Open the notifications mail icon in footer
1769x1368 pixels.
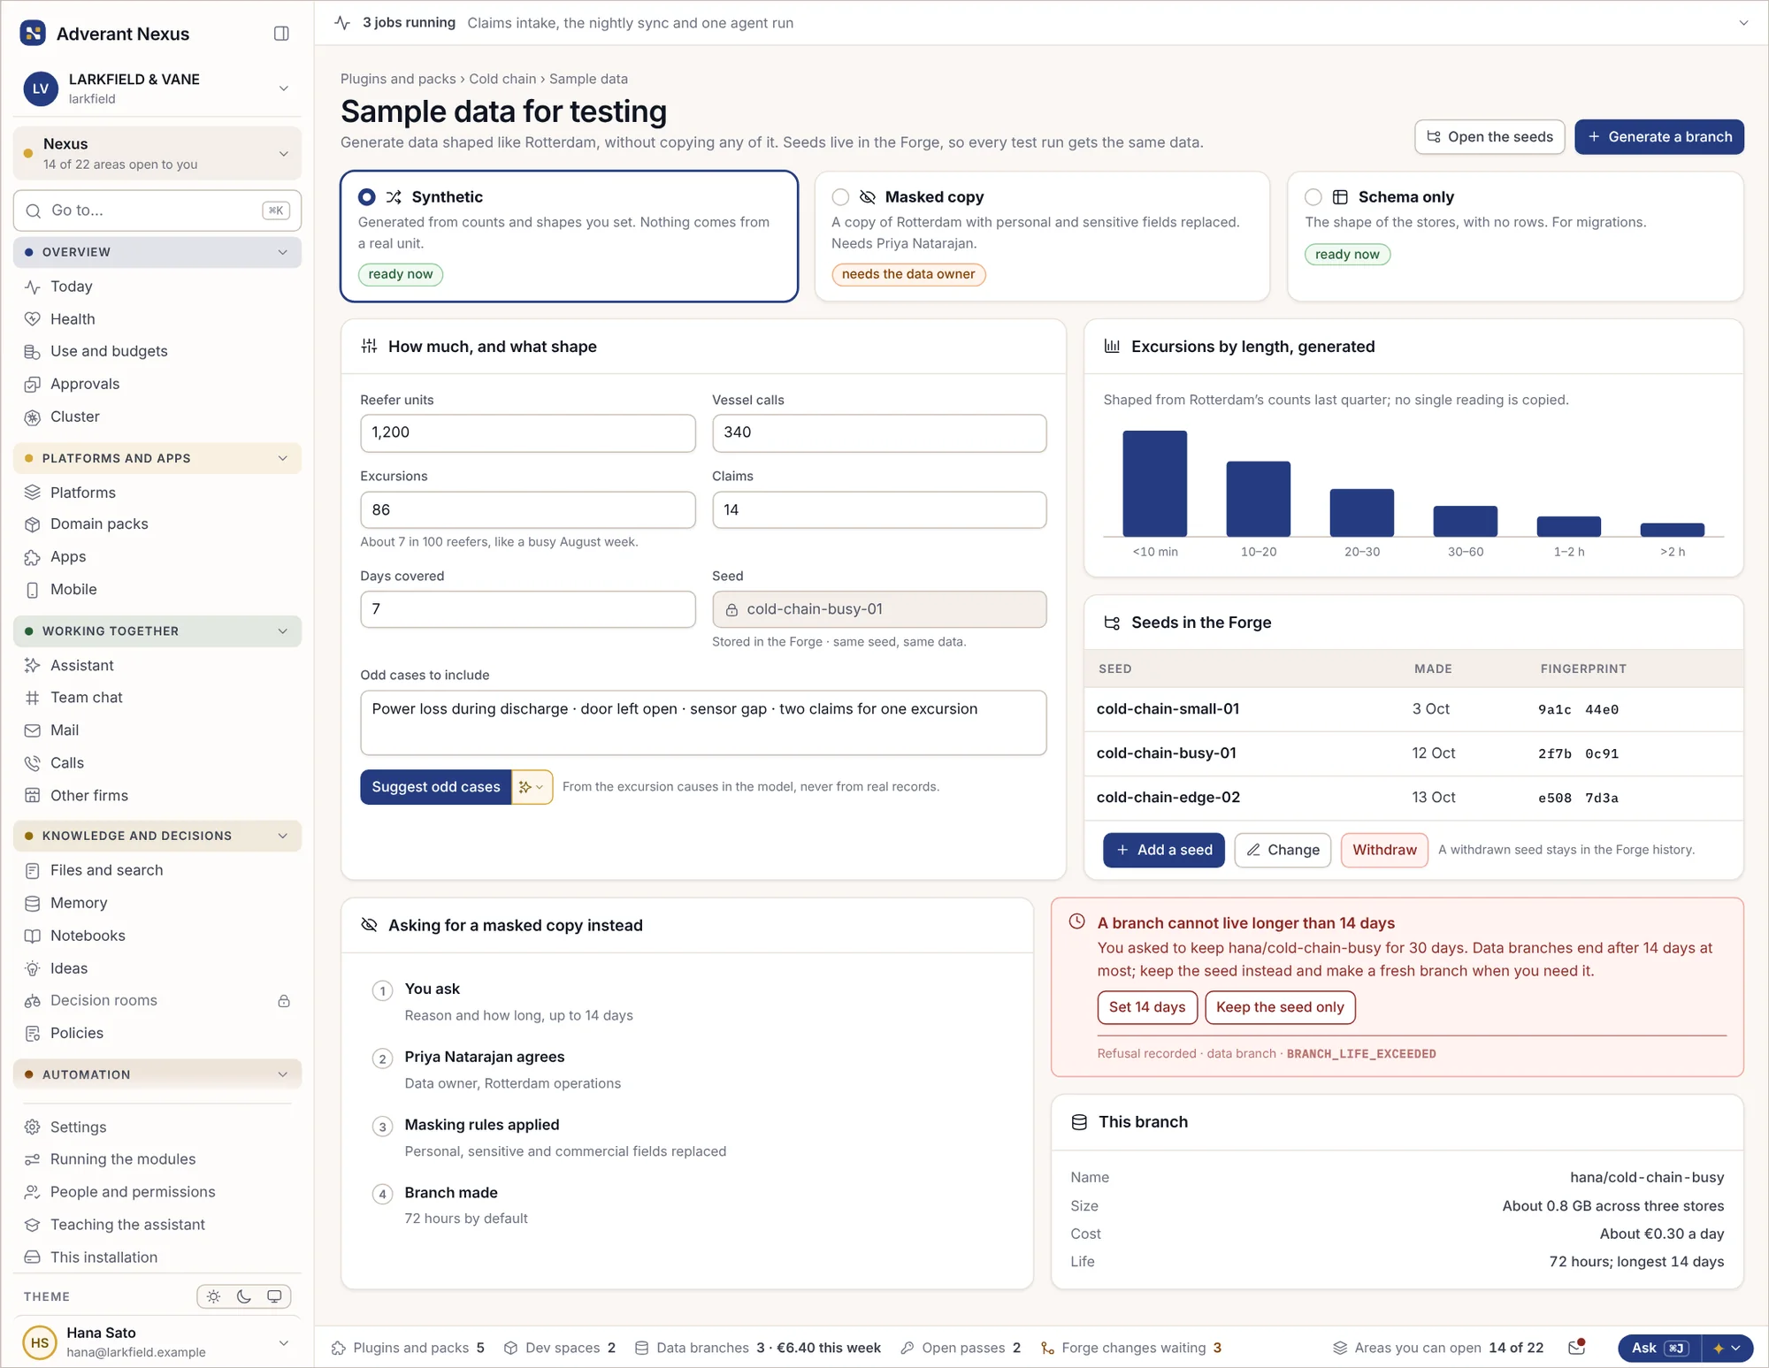(1576, 1348)
